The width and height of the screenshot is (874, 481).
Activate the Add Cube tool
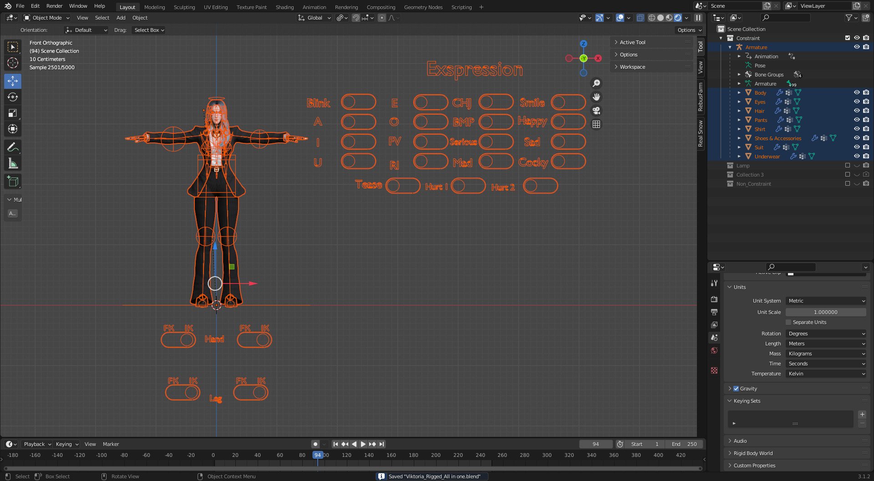(13, 182)
